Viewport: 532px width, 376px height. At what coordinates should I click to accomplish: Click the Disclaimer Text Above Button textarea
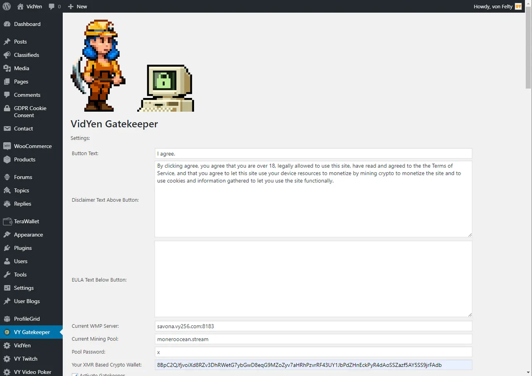coord(313,199)
